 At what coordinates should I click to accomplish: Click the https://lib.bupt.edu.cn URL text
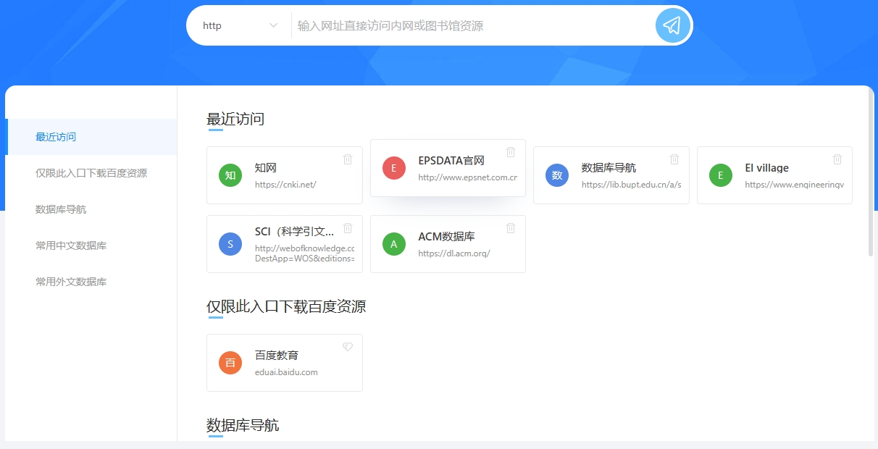(631, 185)
